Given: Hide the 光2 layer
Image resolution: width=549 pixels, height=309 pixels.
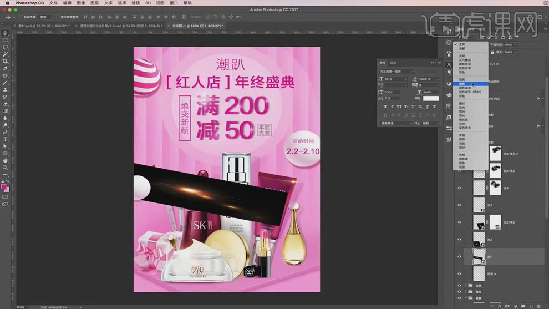Looking at the screenshot, I should (459, 240).
